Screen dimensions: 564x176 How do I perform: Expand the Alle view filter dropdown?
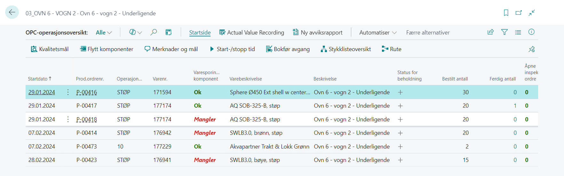pyautogui.click(x=104, y=33)
